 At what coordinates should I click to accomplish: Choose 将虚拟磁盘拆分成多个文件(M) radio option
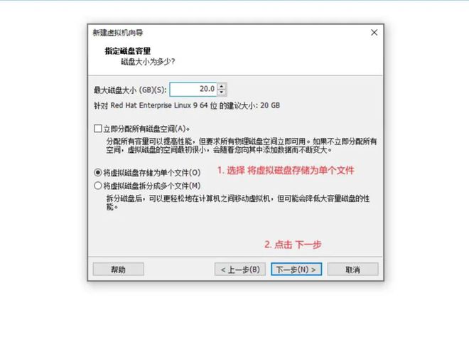tap(98, 186)
